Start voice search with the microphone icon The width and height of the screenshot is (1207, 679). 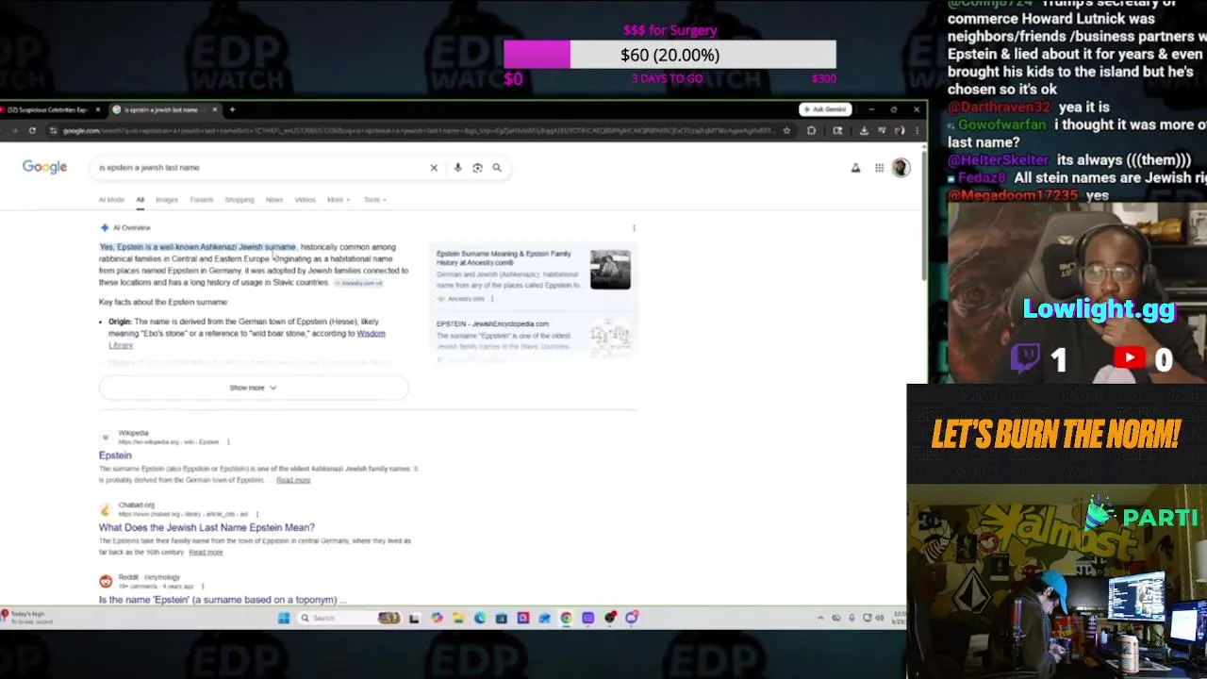pyautogui.click(x=457, y=168)
